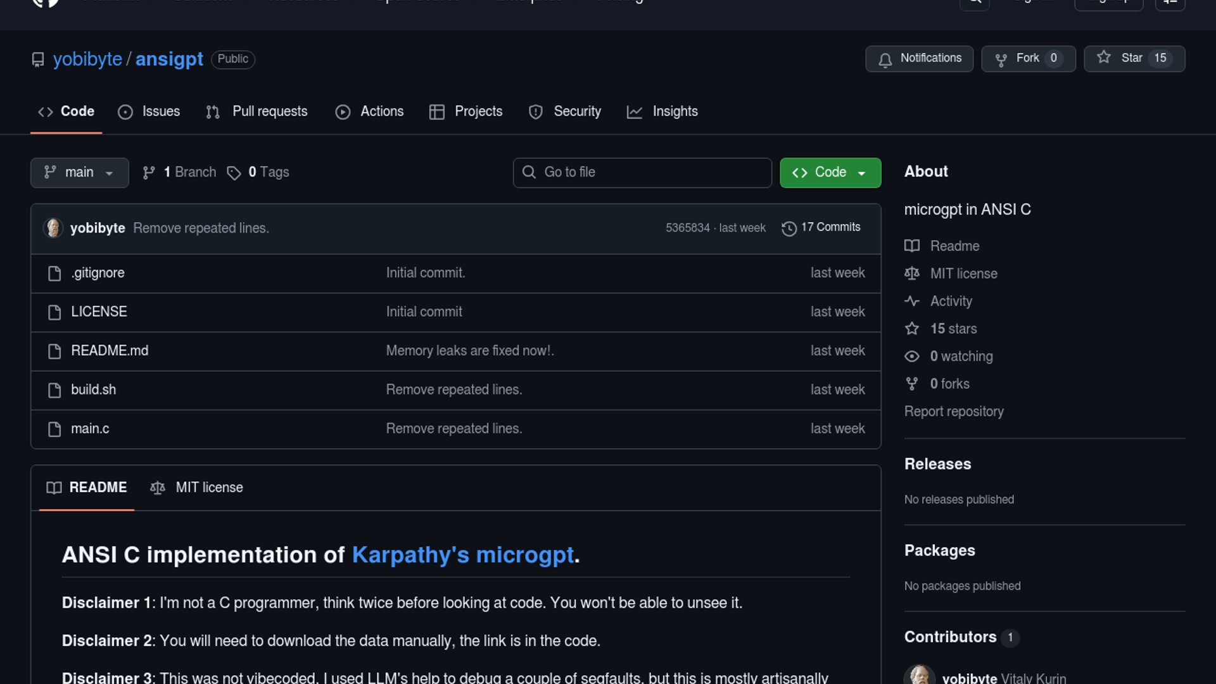Open commit history clock icon
Image resolution: width=1216 pixels, height=684 pixels.
coord(788,228)
